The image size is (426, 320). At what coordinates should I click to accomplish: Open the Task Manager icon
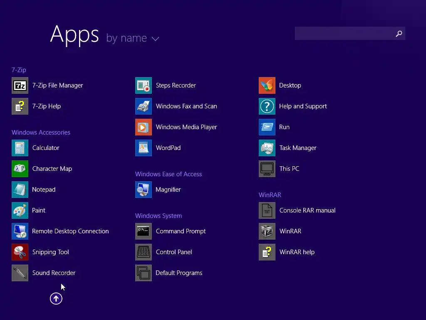267,148
